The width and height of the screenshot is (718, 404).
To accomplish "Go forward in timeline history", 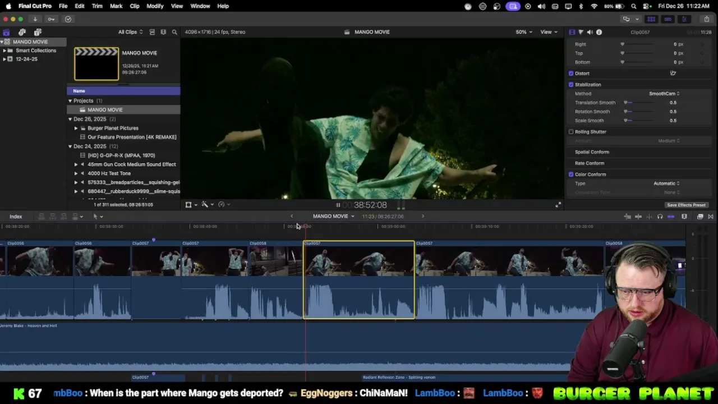I will click(x=423, y=216).
